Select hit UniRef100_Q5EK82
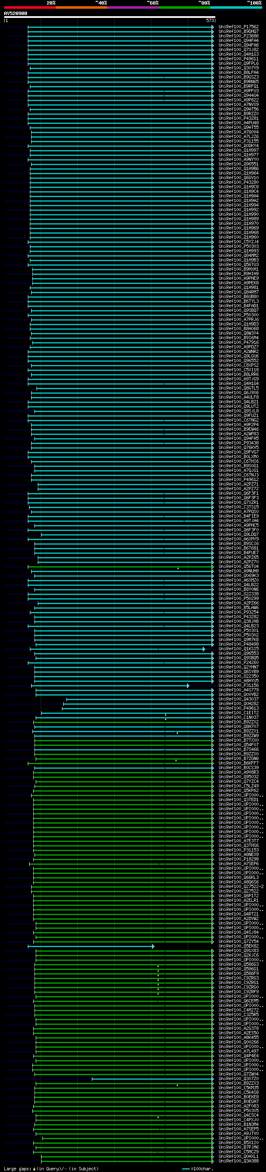The image size is (266, 1172). (x=238, y=946)
